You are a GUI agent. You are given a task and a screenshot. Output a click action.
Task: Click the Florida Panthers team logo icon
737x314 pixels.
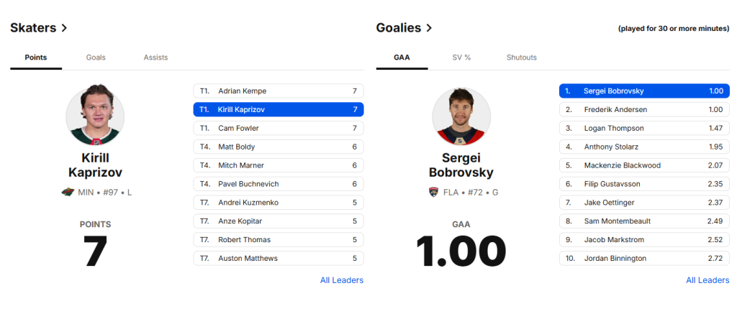point(434,192)
